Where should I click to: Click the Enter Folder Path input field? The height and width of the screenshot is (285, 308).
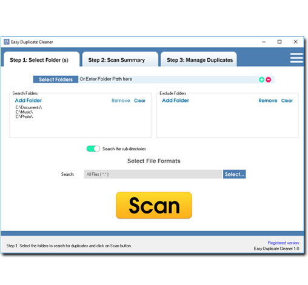tap(168, 79)
